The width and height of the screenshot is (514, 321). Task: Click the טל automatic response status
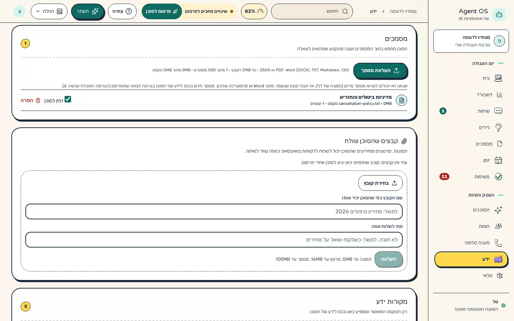pos(471,305)
